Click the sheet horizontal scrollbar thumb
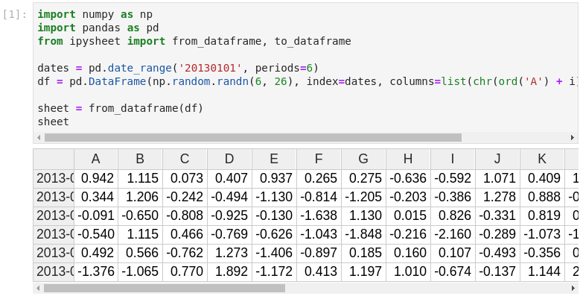The image size is (580, 296). (x=165, y=289)
